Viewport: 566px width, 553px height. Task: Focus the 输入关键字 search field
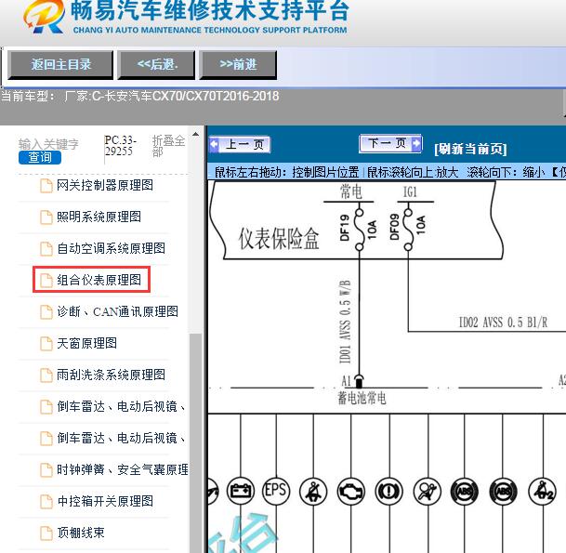click(x=48, y=144)
